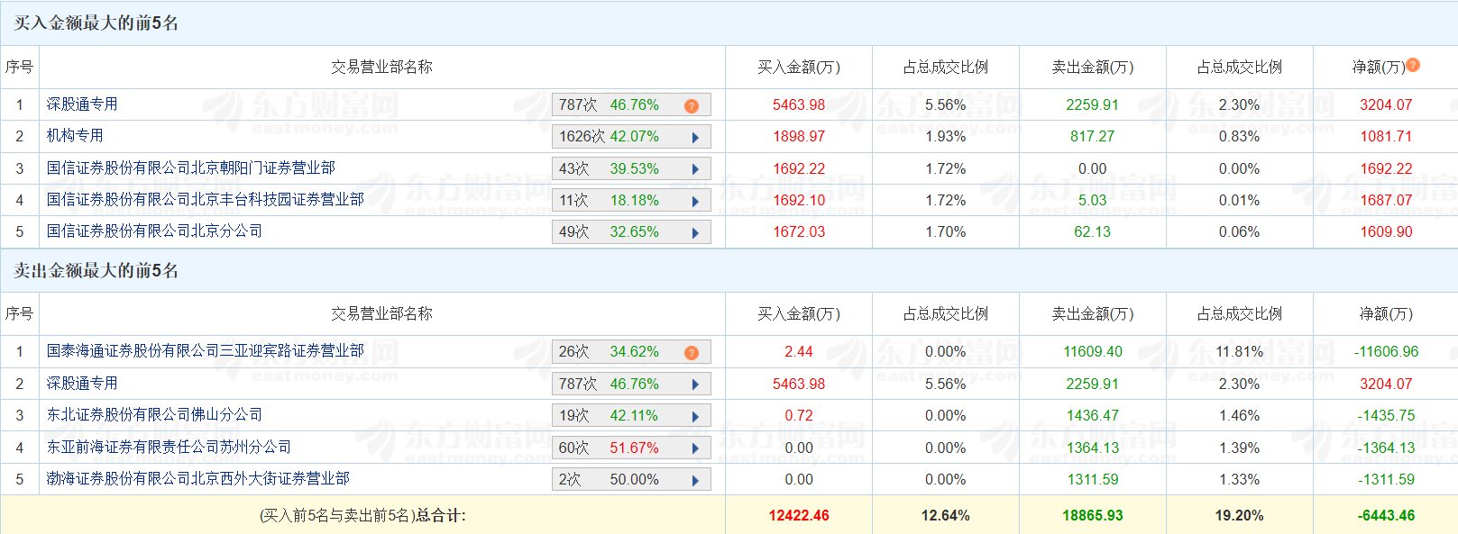Click 卖出金额最大的前5名 section heading

(96, 271)
